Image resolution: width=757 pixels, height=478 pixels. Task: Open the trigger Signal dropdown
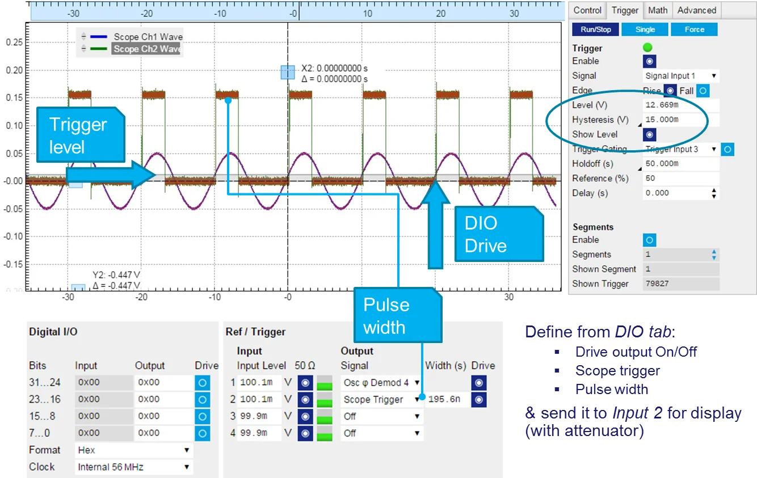[681, 75]
